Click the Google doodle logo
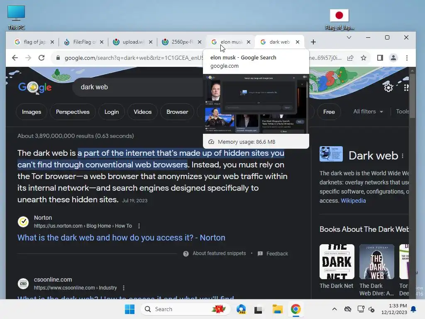425x319 pixels. point(35,87)
